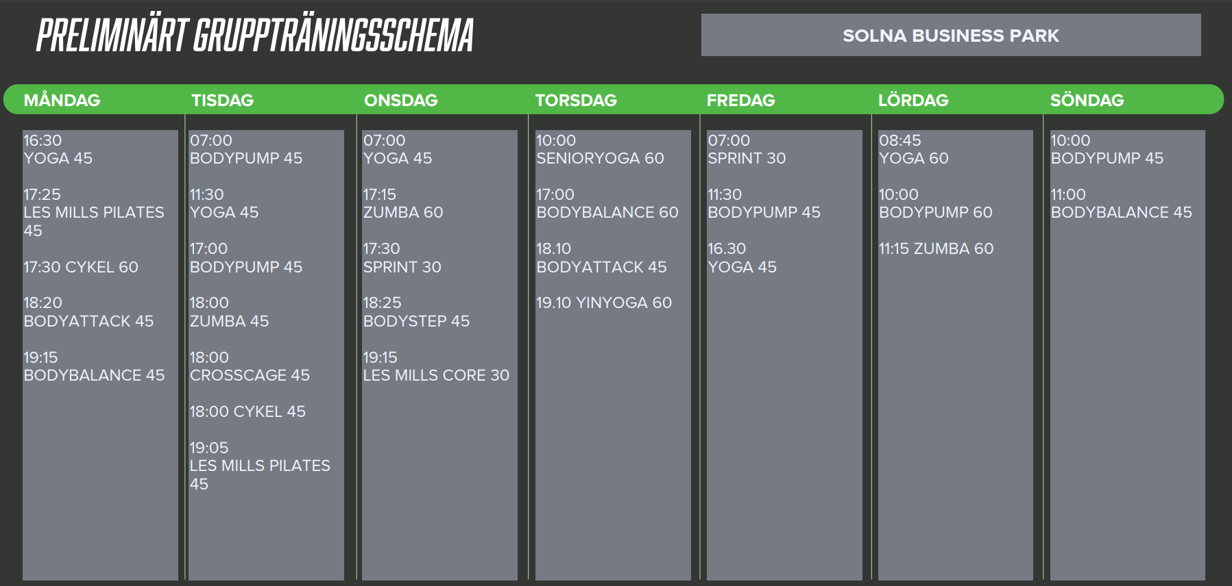Click Tuesday's 18:00 Cykel 45 entry
1232x586 pixels.
(x=247, y=411)
